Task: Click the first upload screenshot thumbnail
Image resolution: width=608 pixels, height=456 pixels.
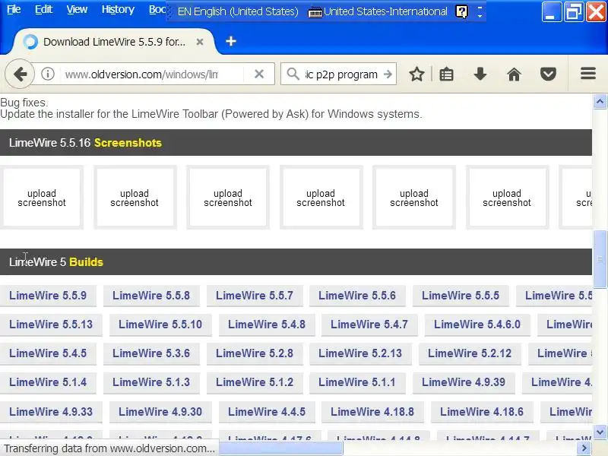Action: (x=42, y=198)
